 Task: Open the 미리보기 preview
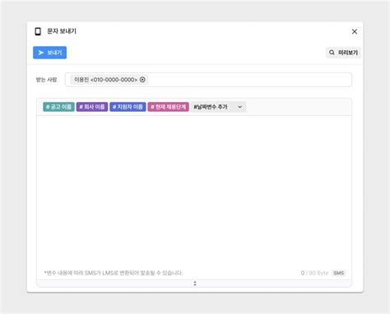click(343, 53)
